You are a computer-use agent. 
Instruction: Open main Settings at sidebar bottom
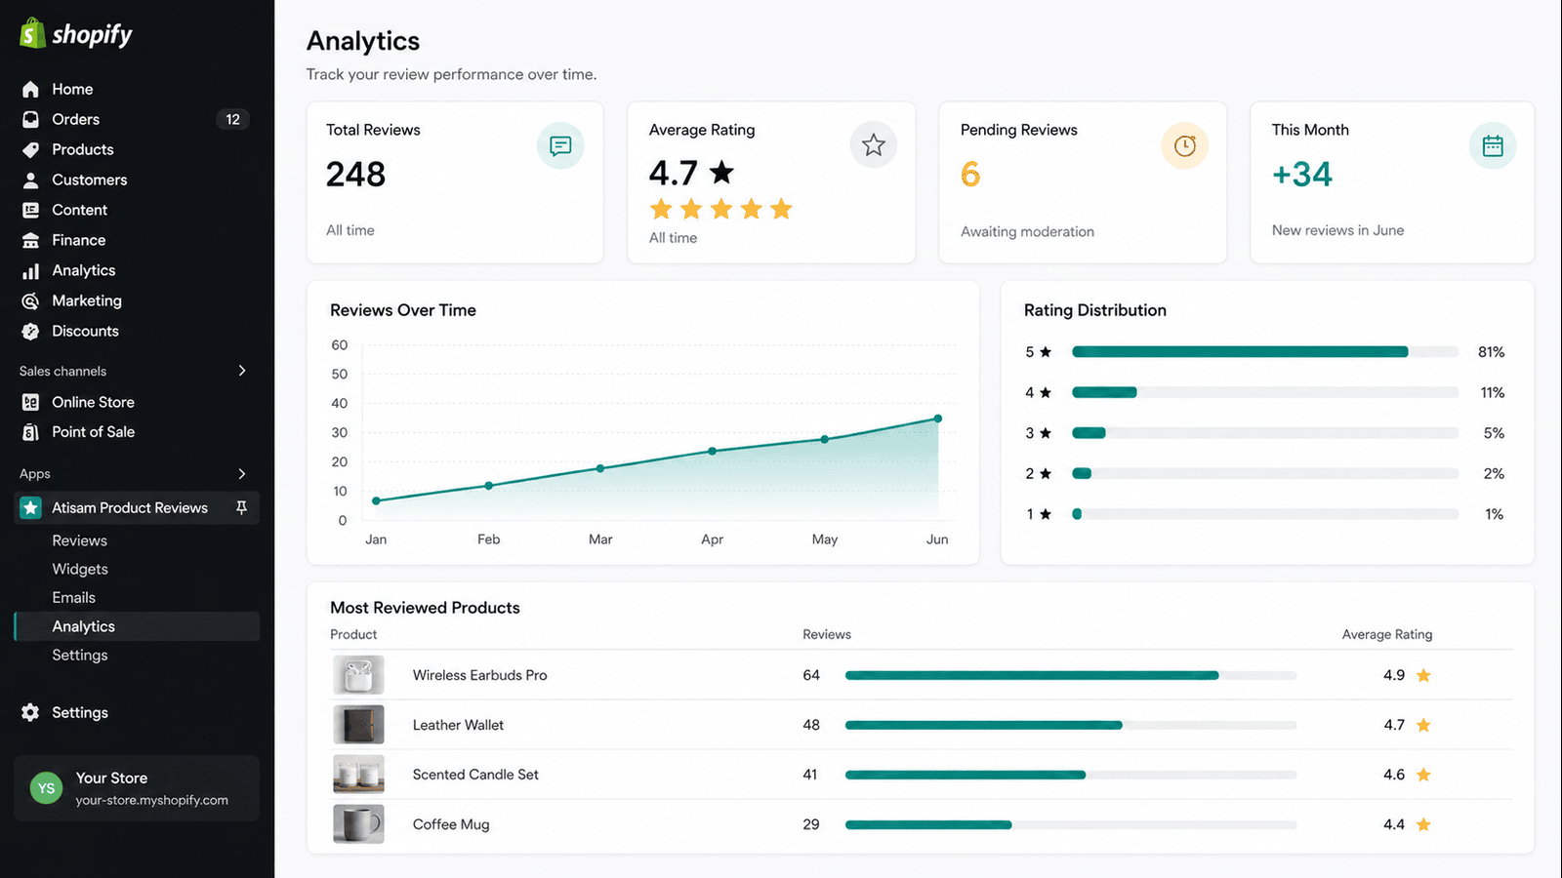pyautogui.click(x=80, y=712)
